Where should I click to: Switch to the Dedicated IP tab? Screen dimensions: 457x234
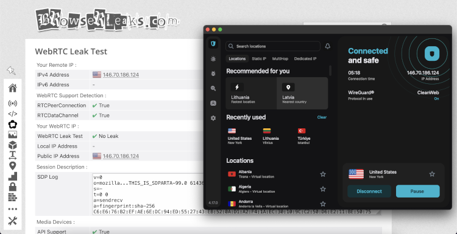[305, 59]
